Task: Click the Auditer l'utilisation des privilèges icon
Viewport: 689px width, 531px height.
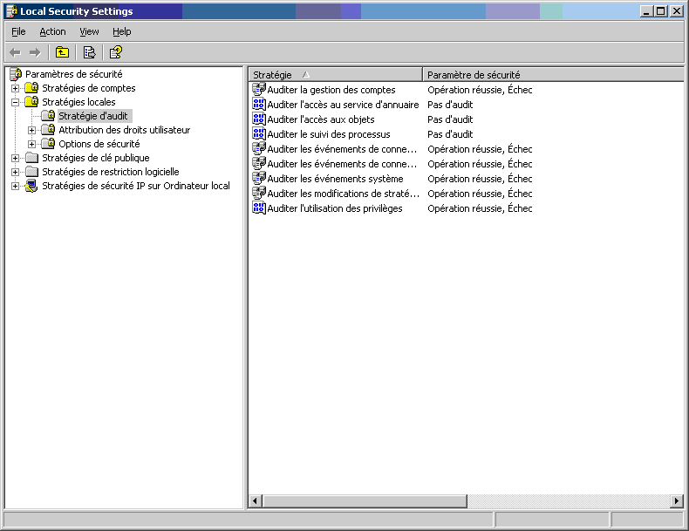Action: (259, 208)
